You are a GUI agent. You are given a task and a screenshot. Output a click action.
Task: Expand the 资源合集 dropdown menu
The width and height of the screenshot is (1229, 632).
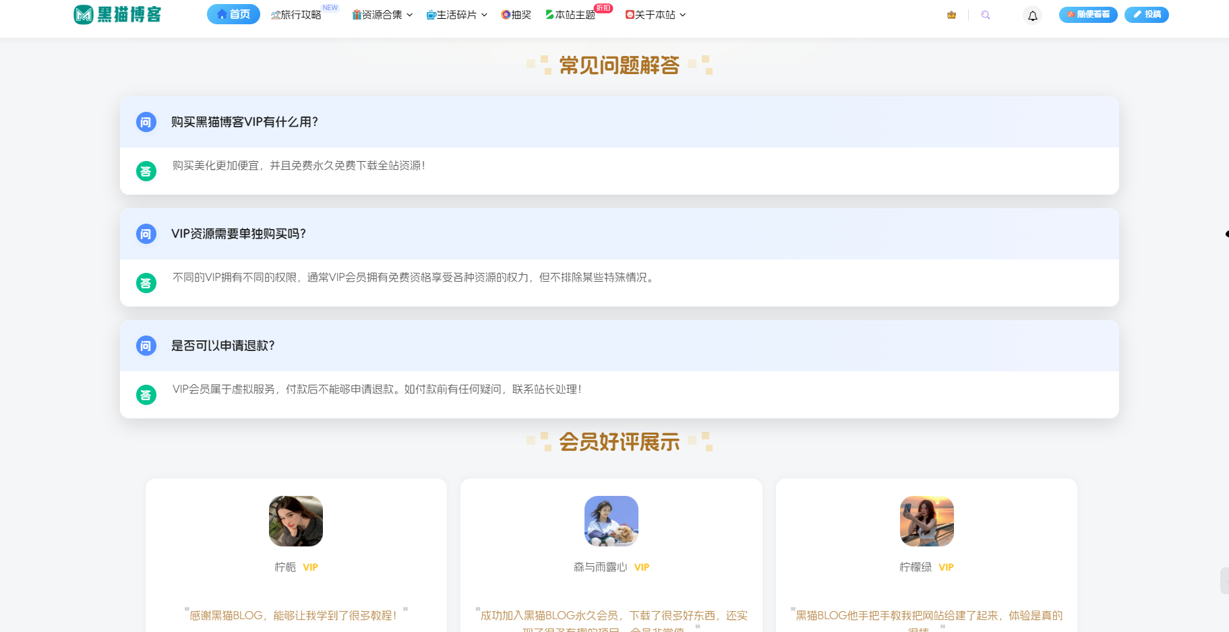(382, 14)
